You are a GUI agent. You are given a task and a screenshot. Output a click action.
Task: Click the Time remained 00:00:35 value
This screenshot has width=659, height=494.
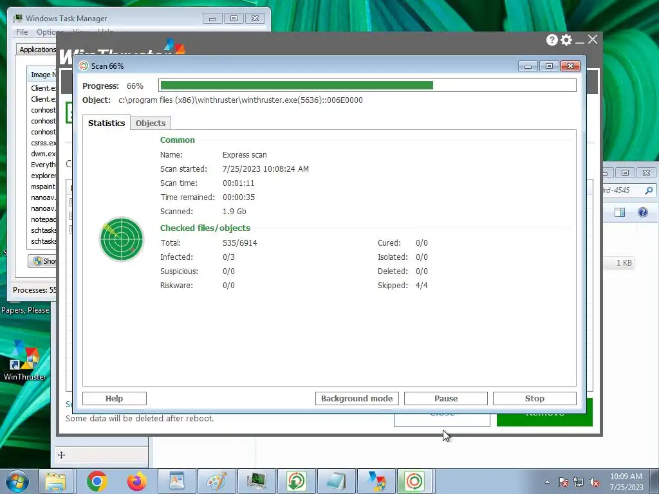tap(239, 197)
